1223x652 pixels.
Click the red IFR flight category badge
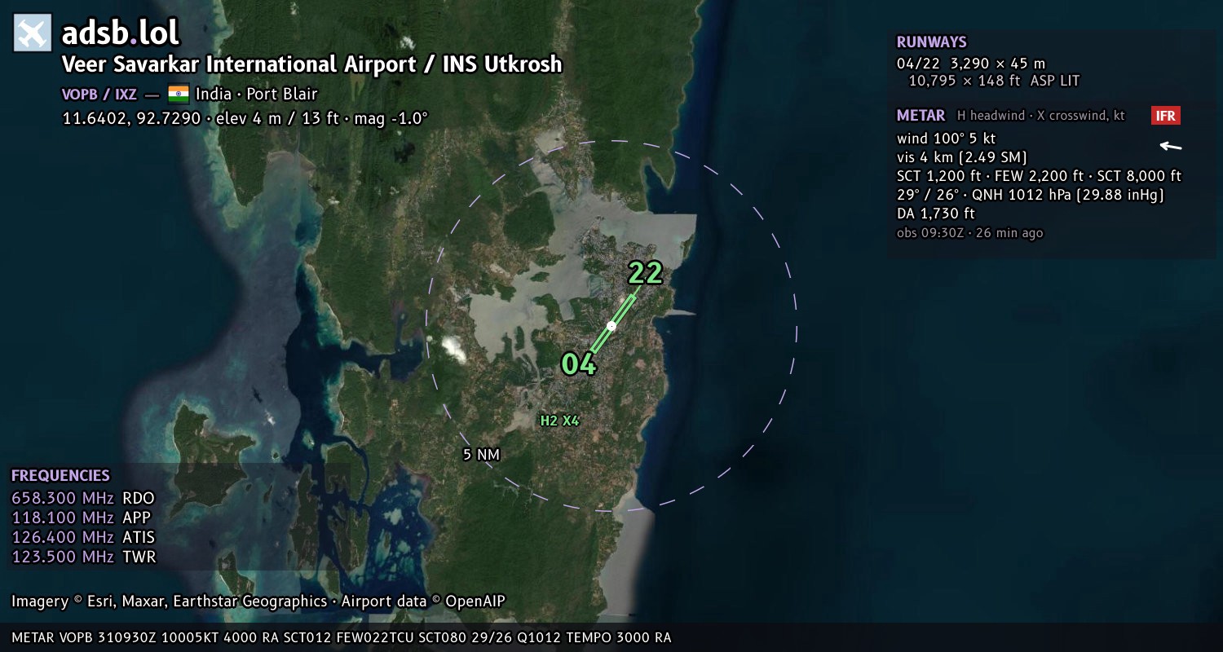click(x=1166, y=116)
